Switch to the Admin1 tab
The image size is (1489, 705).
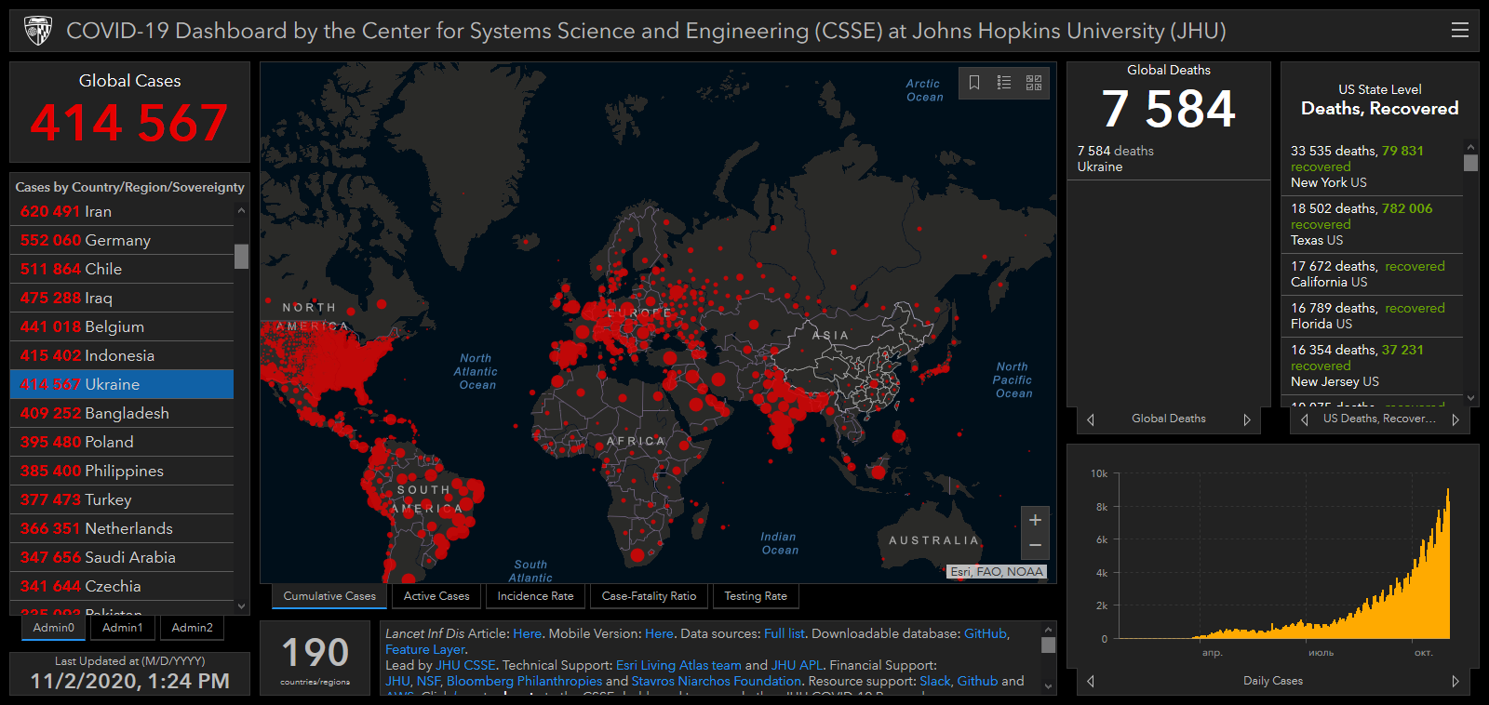point(123,628)
